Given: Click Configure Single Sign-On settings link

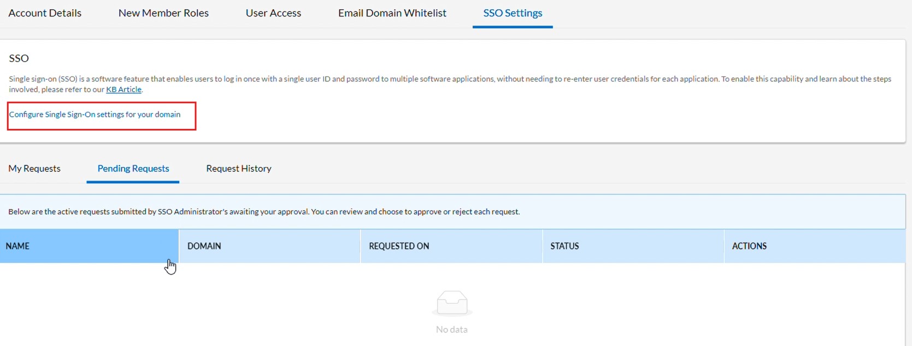Looking at the screenshot, I should coord(95,115).
